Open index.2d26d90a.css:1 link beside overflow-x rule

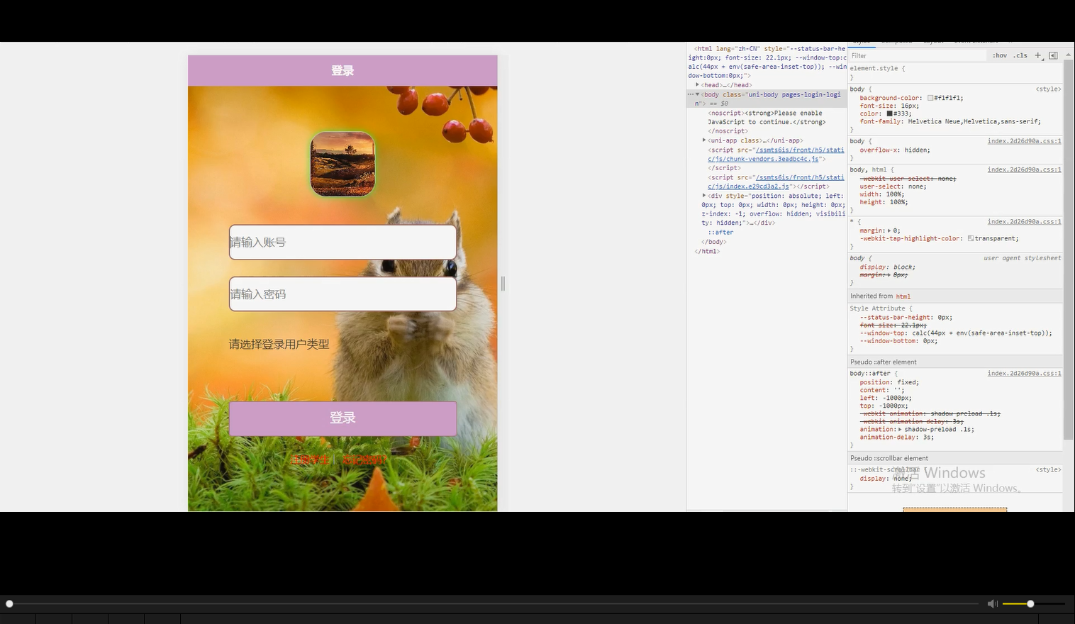point(1024,141)
